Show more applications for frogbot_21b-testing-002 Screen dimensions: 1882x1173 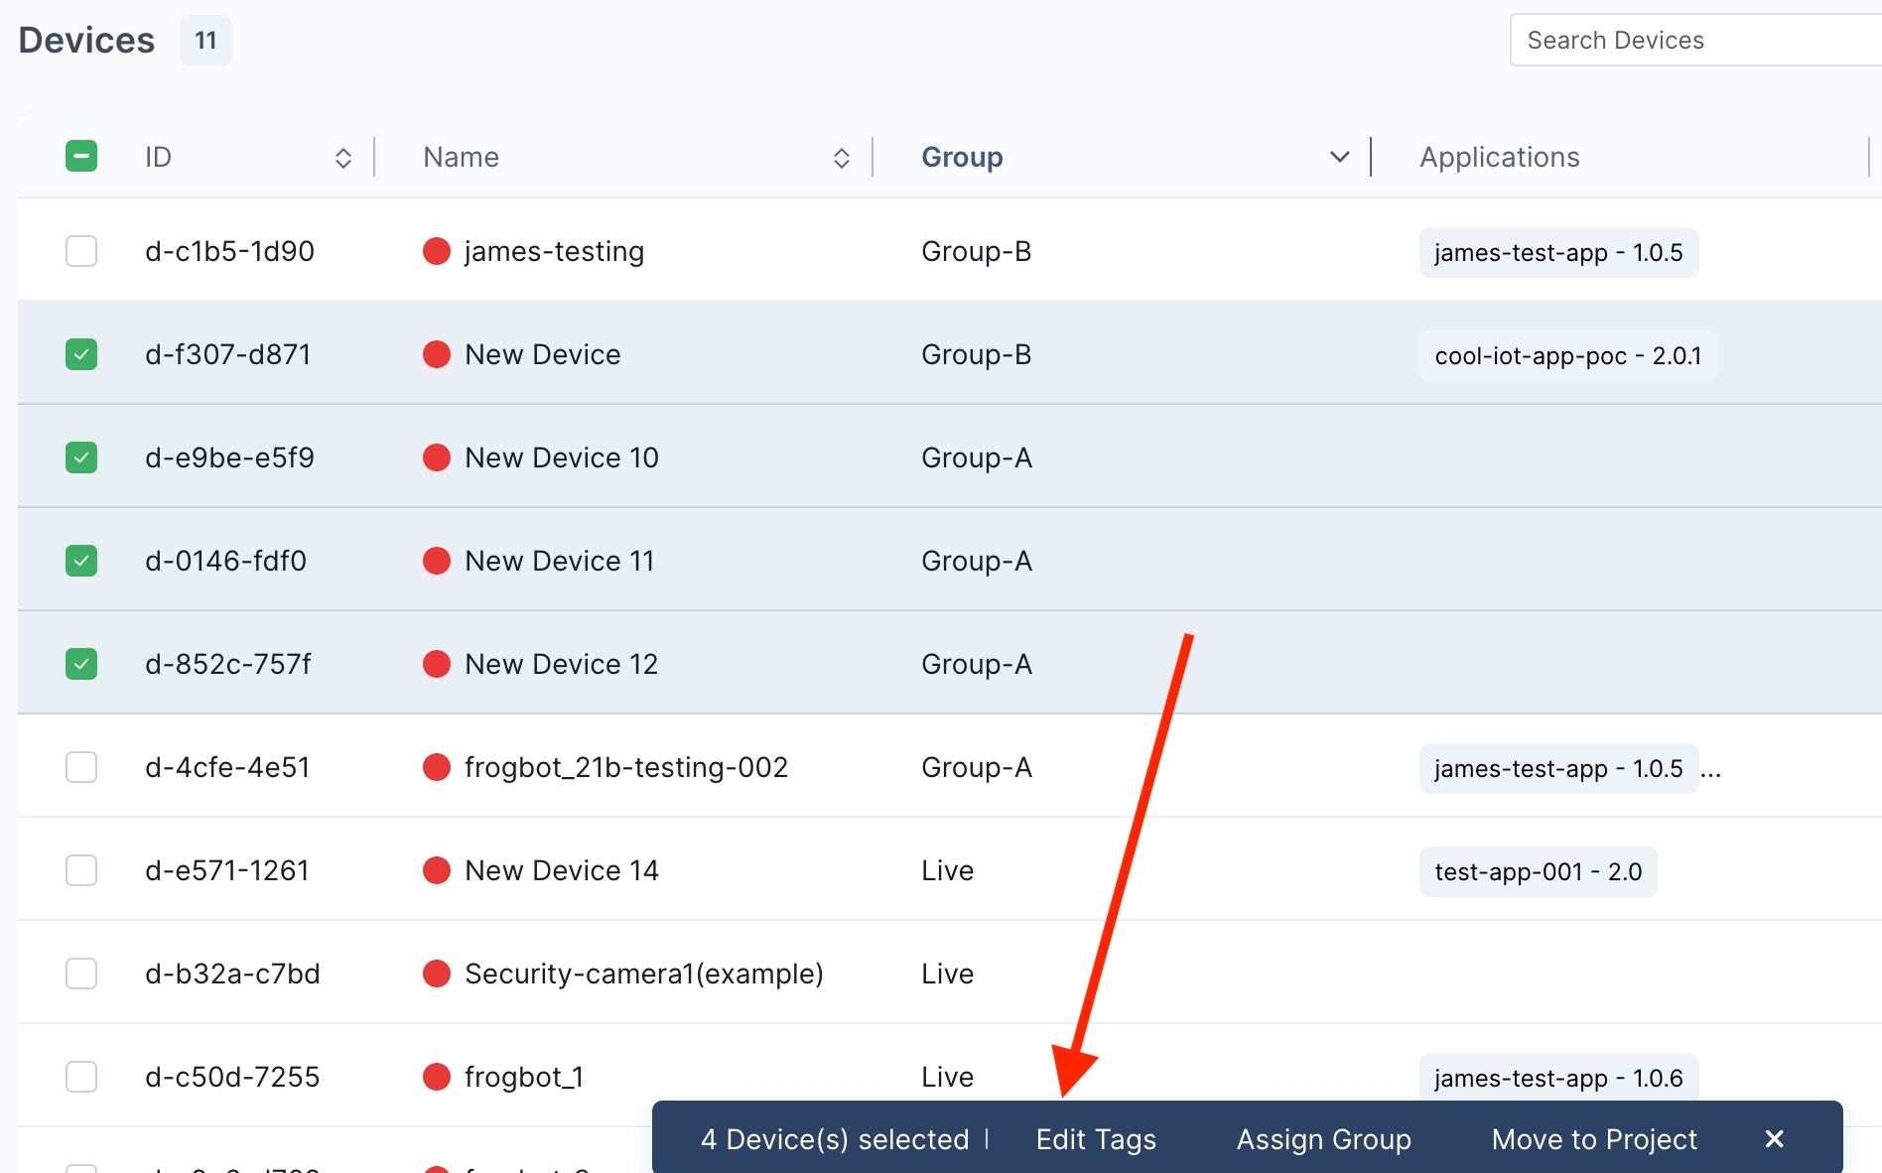pos(1710,769)
